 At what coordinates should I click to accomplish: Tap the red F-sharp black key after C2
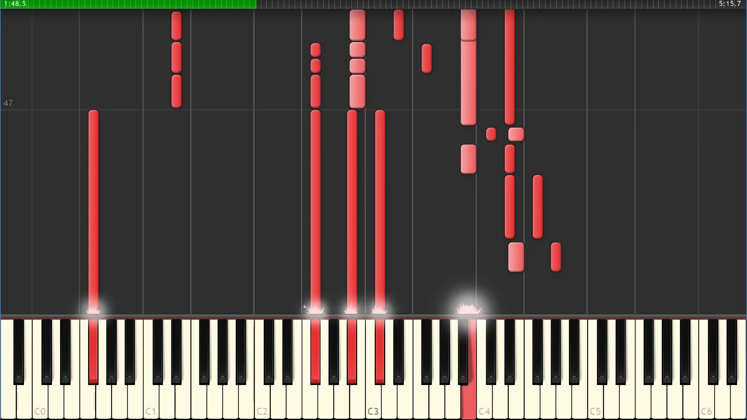315,352
